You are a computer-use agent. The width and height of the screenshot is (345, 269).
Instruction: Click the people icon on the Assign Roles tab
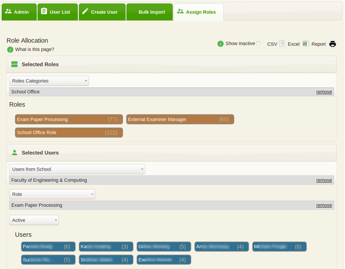point(181,12)
